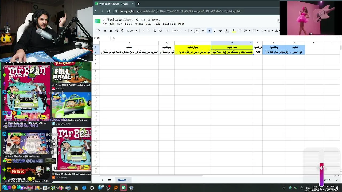Open the Insert menu

[128, 24]
